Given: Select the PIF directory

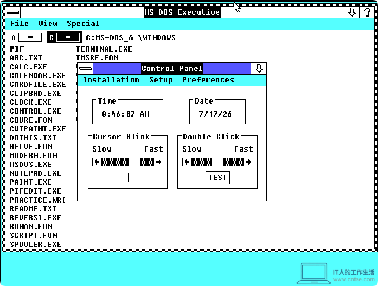Looking at the screenshot, I should click(x=17, y=49).
